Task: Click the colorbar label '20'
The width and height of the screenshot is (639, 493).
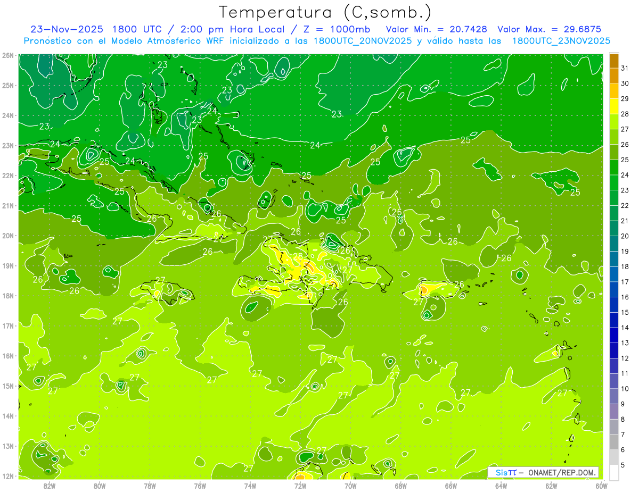Action: [x=625, y=236]
